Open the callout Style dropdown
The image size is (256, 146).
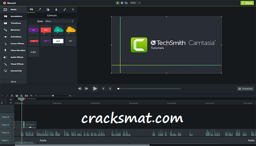[x=59, y=21]
